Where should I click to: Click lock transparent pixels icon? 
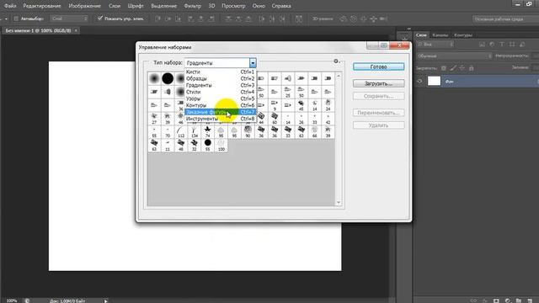444,68
